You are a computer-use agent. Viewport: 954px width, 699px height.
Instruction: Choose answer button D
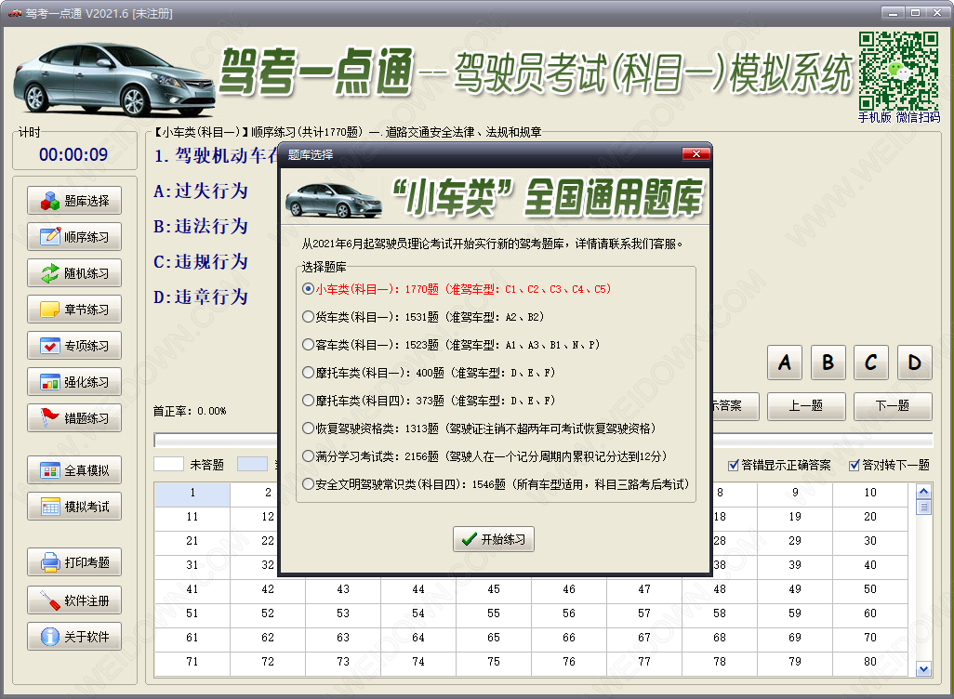coord(914,363)
